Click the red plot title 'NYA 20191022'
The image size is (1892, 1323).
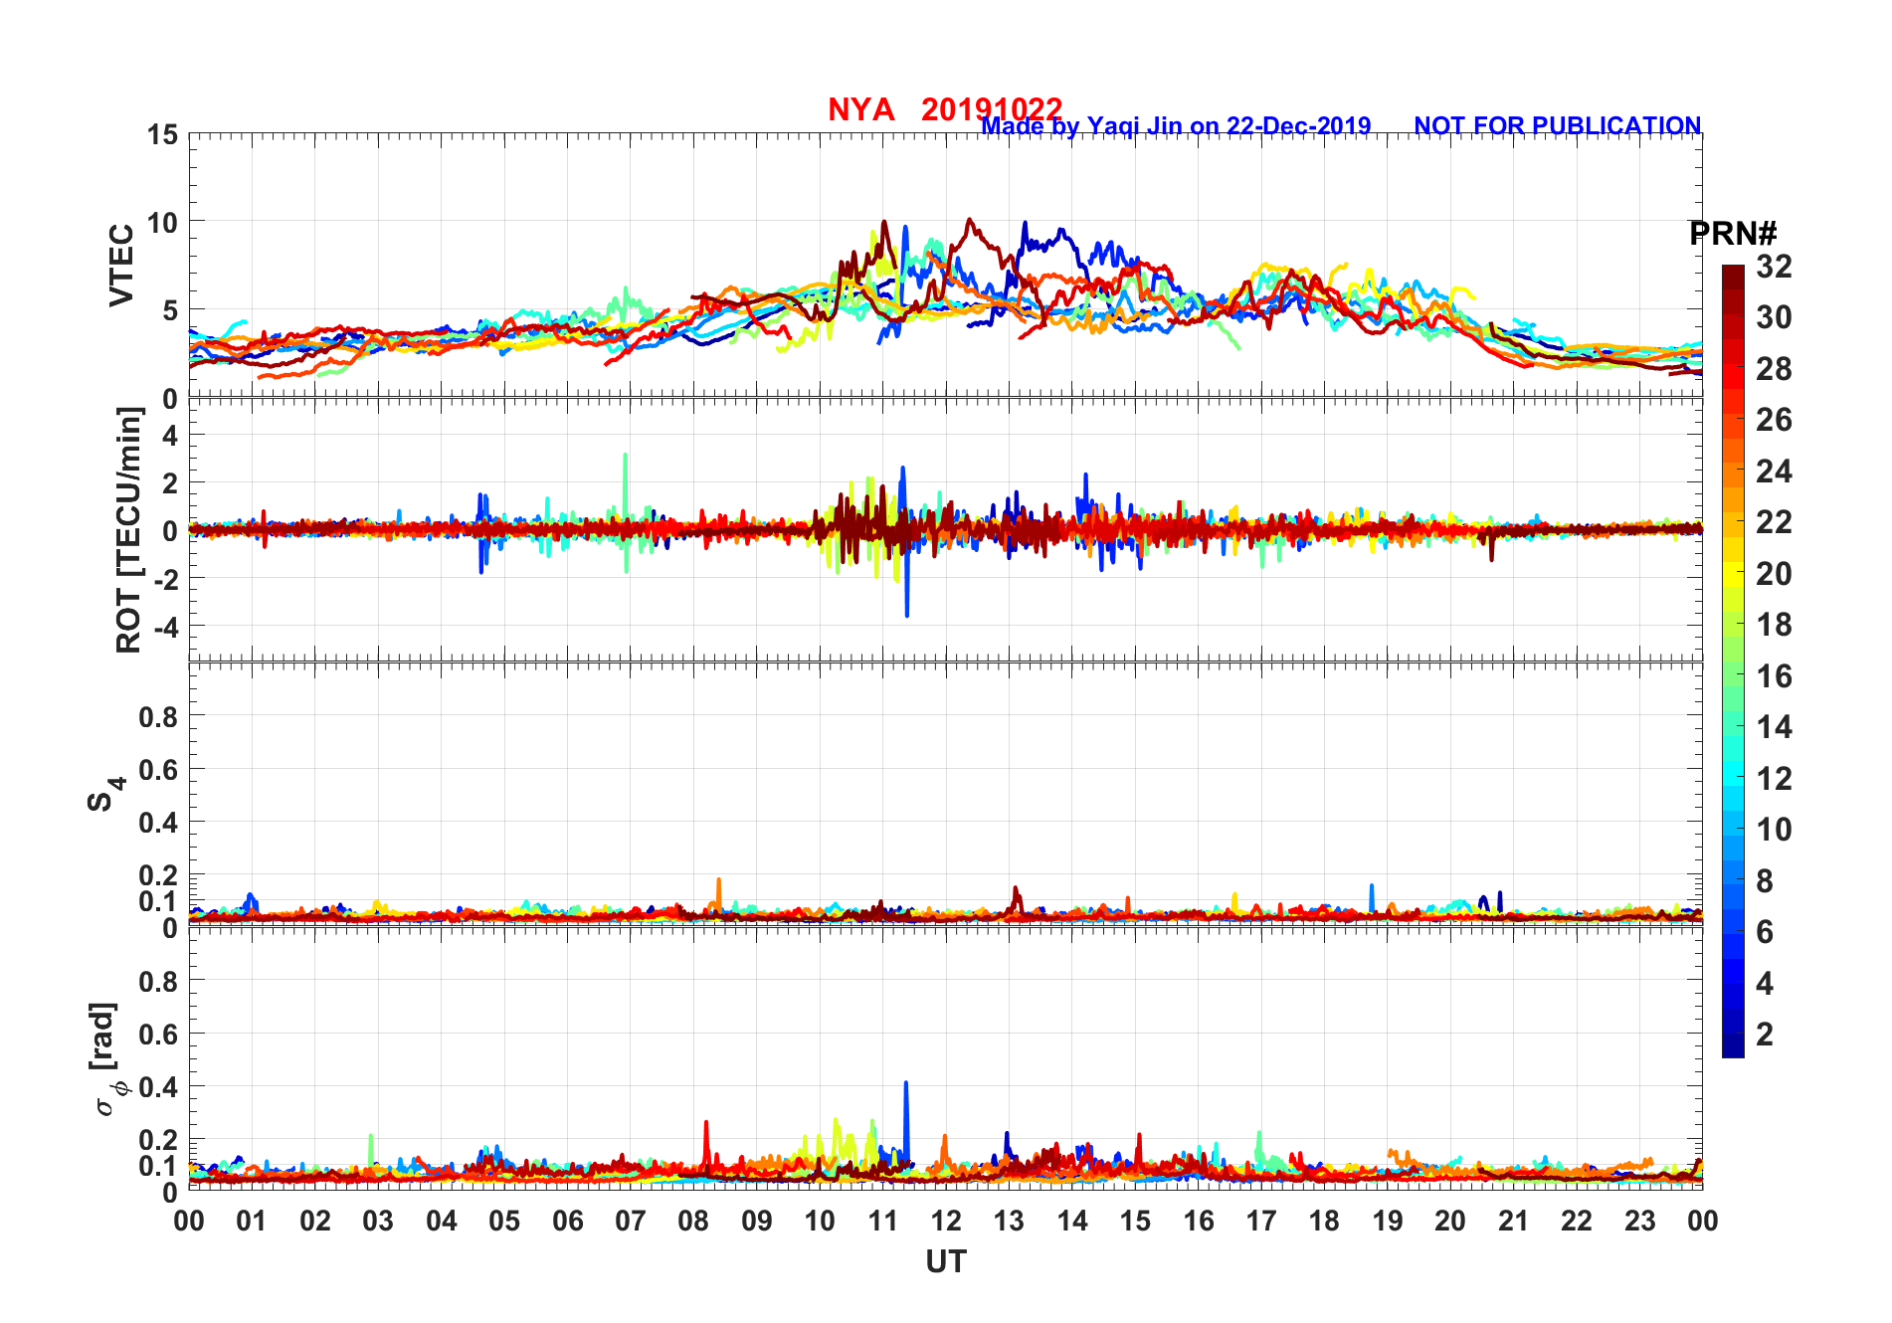pyautogui.click(x=945, y=109)
